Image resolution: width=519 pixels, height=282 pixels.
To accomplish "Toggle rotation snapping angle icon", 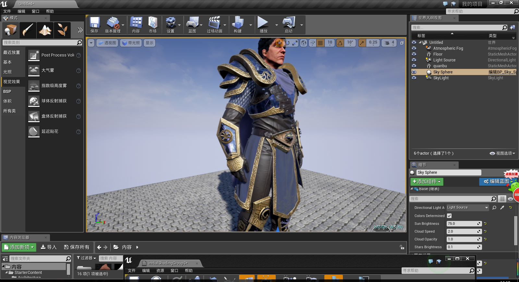I will [x=340, y=43].
